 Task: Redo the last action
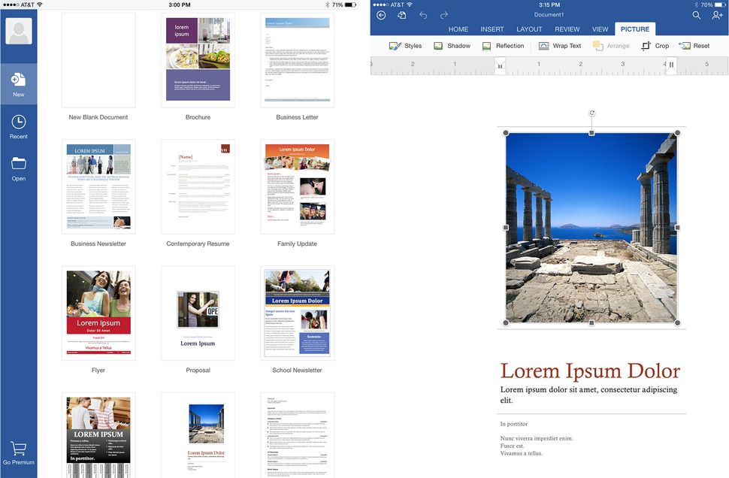pos(443,14)
